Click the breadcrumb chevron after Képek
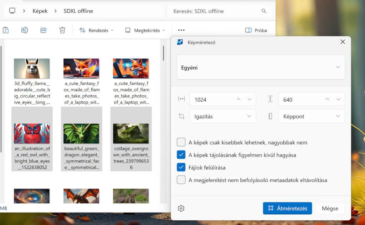Image resolution: width=365 pixels, height=225 pixels. click(x=55, y=11)
